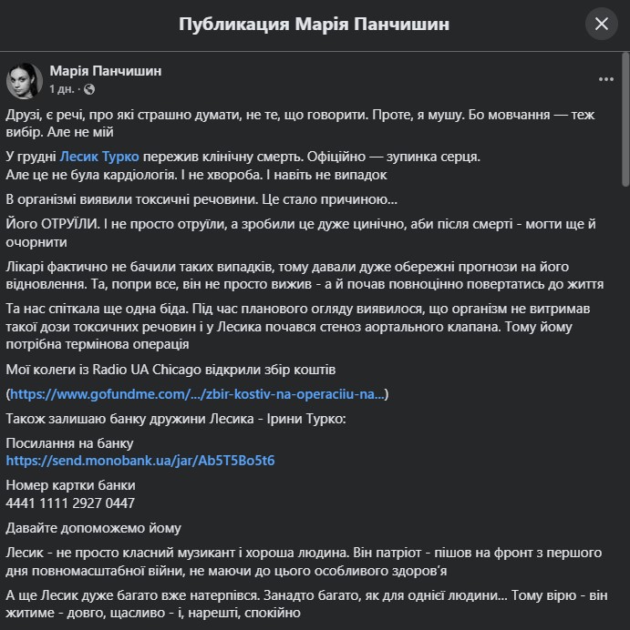Click the dialog title 'Публикация Марія Панчишин'
Screen dimensions: 630x630
click(x=314, y=24)
